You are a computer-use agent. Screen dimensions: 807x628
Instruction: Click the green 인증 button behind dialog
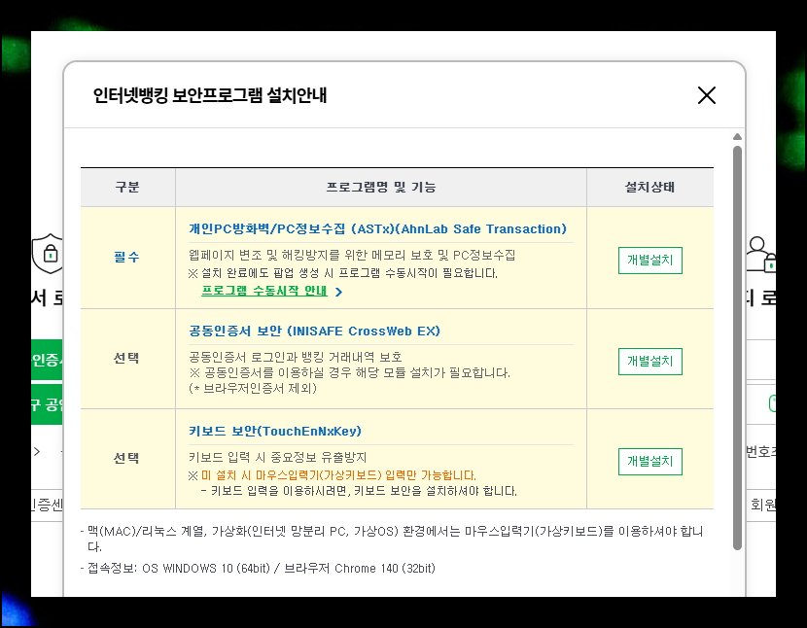(47, 360)
